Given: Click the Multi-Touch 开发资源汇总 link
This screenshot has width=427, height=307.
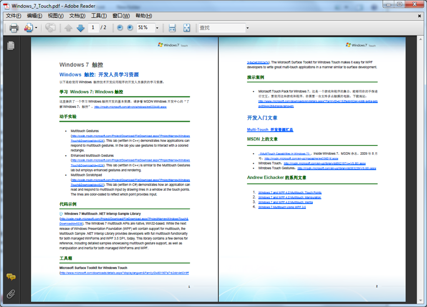Looking at the screenshot, I should tap(270, 130).
